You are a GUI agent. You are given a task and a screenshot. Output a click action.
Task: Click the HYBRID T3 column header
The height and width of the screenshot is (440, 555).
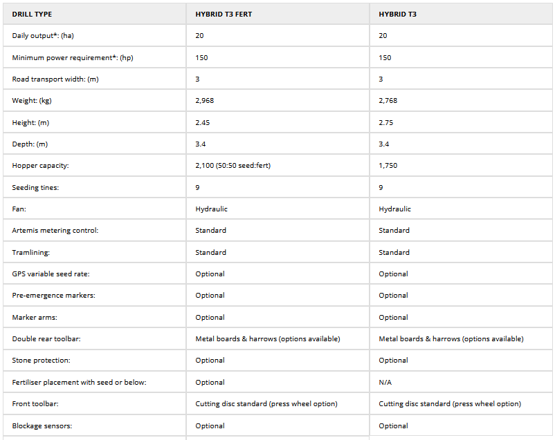tap(397, 14)
